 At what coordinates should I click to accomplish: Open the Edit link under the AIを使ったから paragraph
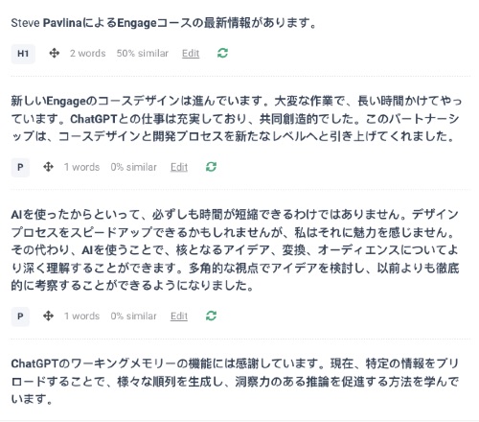[179, 316]
